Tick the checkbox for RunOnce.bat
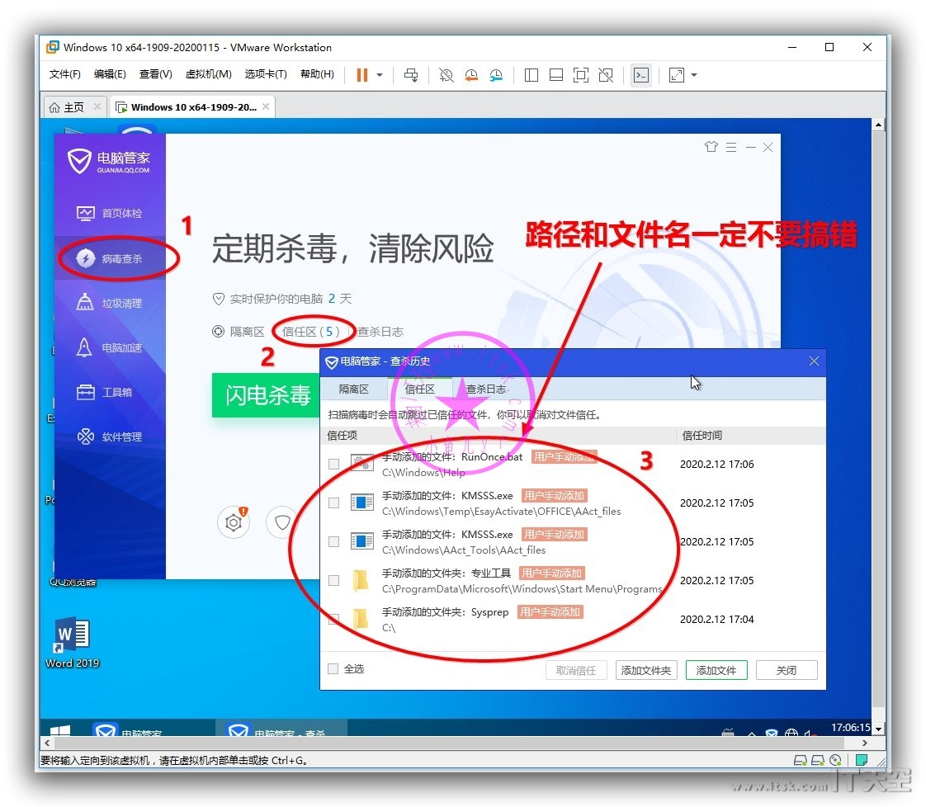The image size is (926, 807). tap(333, 464)
